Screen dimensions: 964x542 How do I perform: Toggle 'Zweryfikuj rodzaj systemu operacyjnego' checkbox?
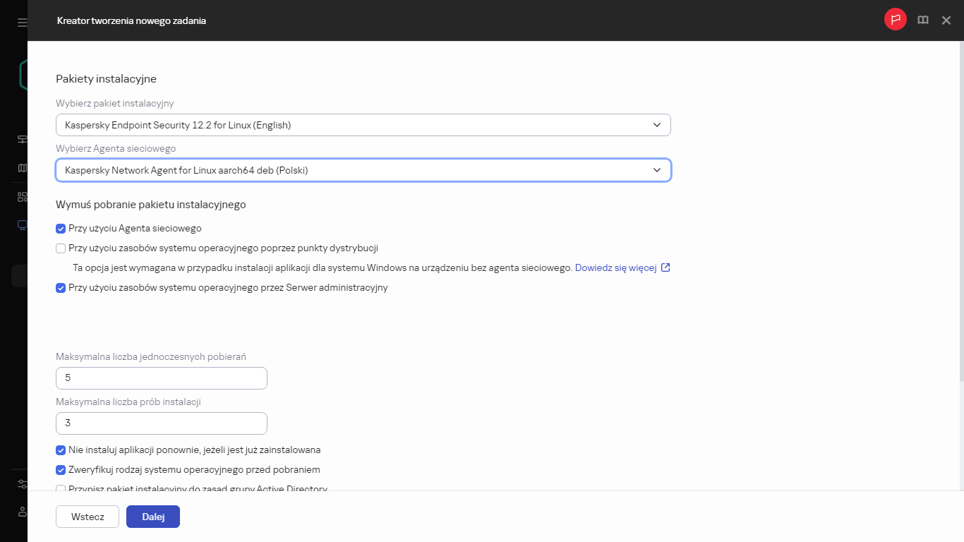pos(61,470)
